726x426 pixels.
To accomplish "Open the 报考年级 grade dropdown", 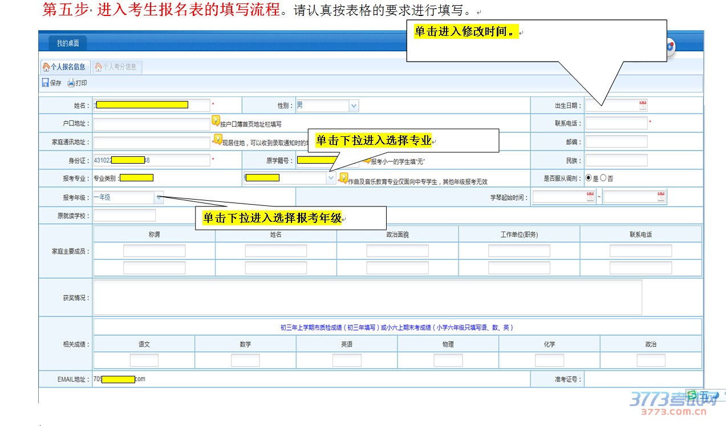I will tap(159, 198).
